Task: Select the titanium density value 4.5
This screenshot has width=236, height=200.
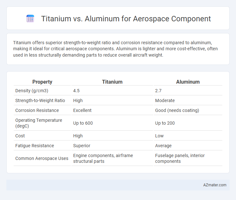Action: 76,91
